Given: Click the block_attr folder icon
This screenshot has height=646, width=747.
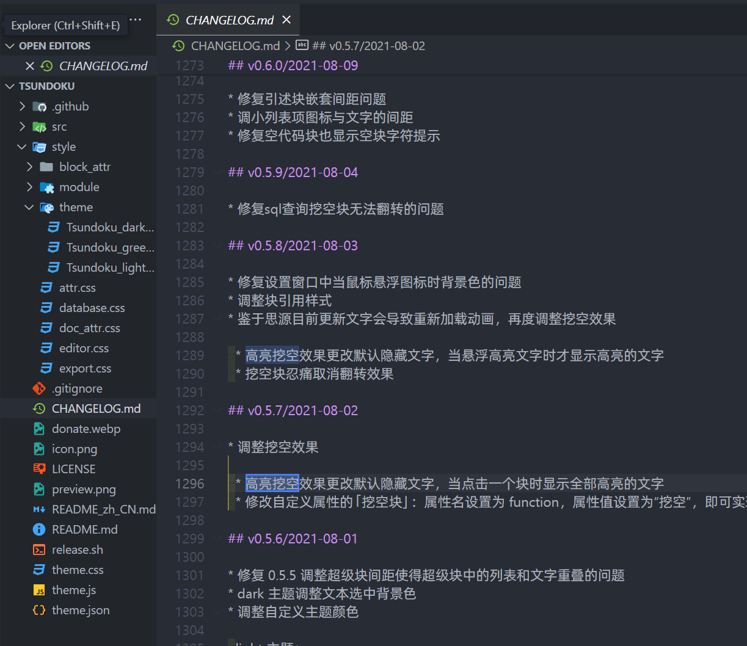Looking at the screenshot, I should click(46, 167).
